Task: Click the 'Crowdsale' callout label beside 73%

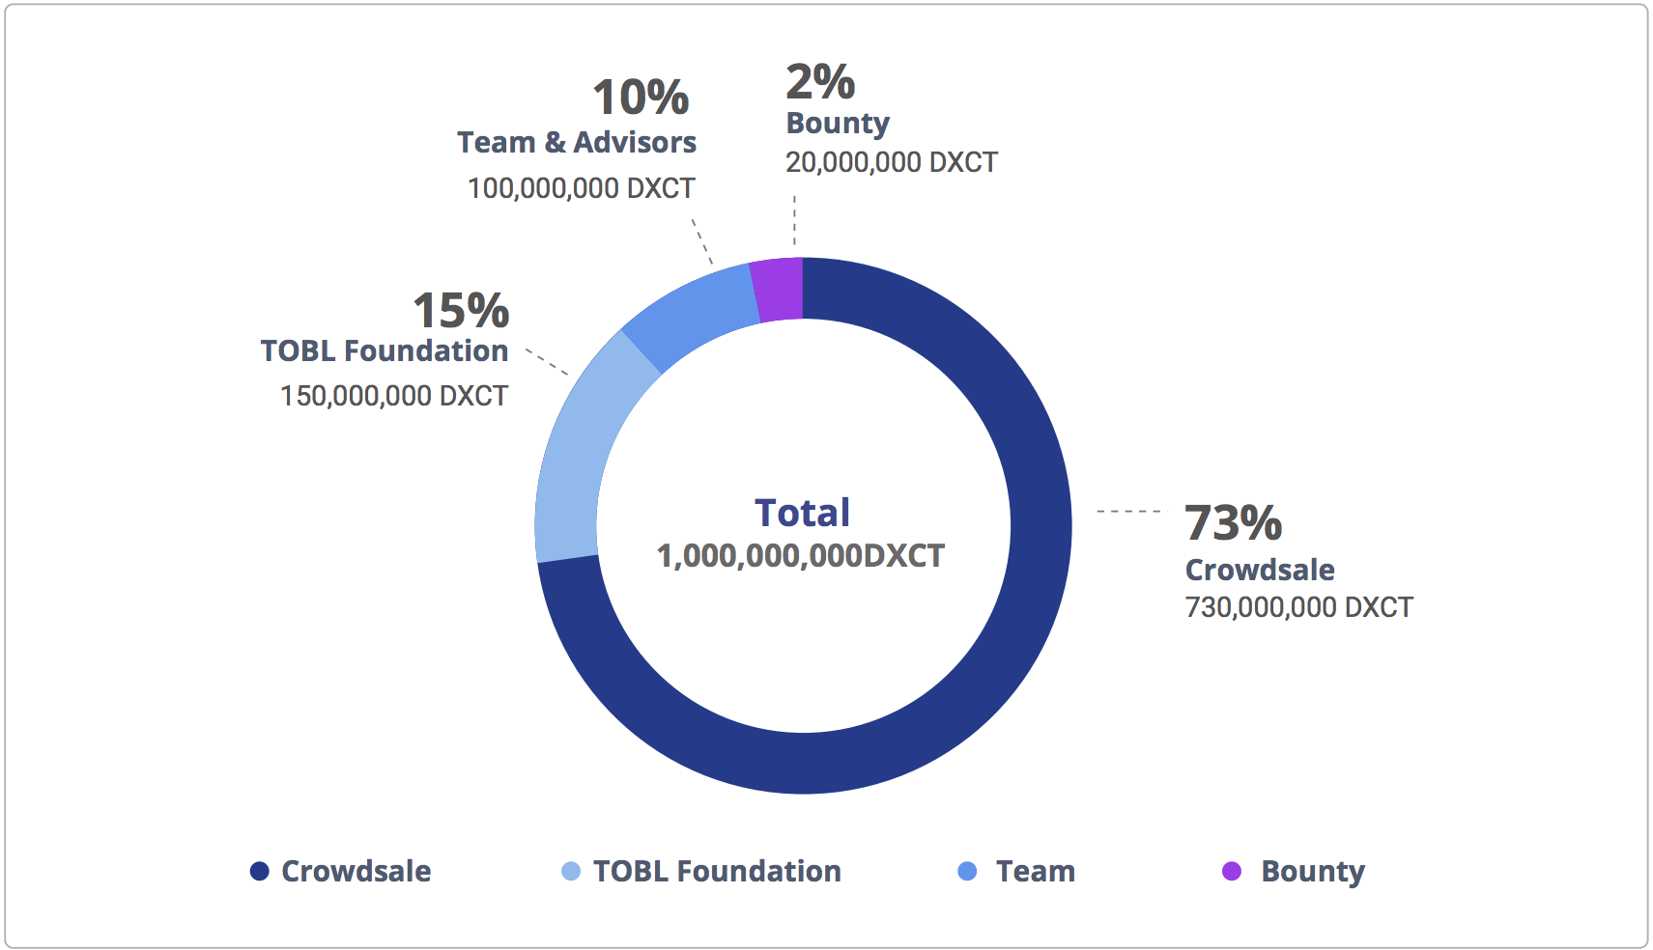Action: [1260, 570]
